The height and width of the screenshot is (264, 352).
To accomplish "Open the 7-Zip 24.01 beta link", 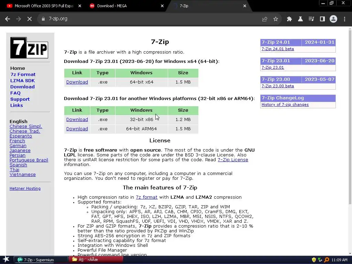I will pos(278,49).
